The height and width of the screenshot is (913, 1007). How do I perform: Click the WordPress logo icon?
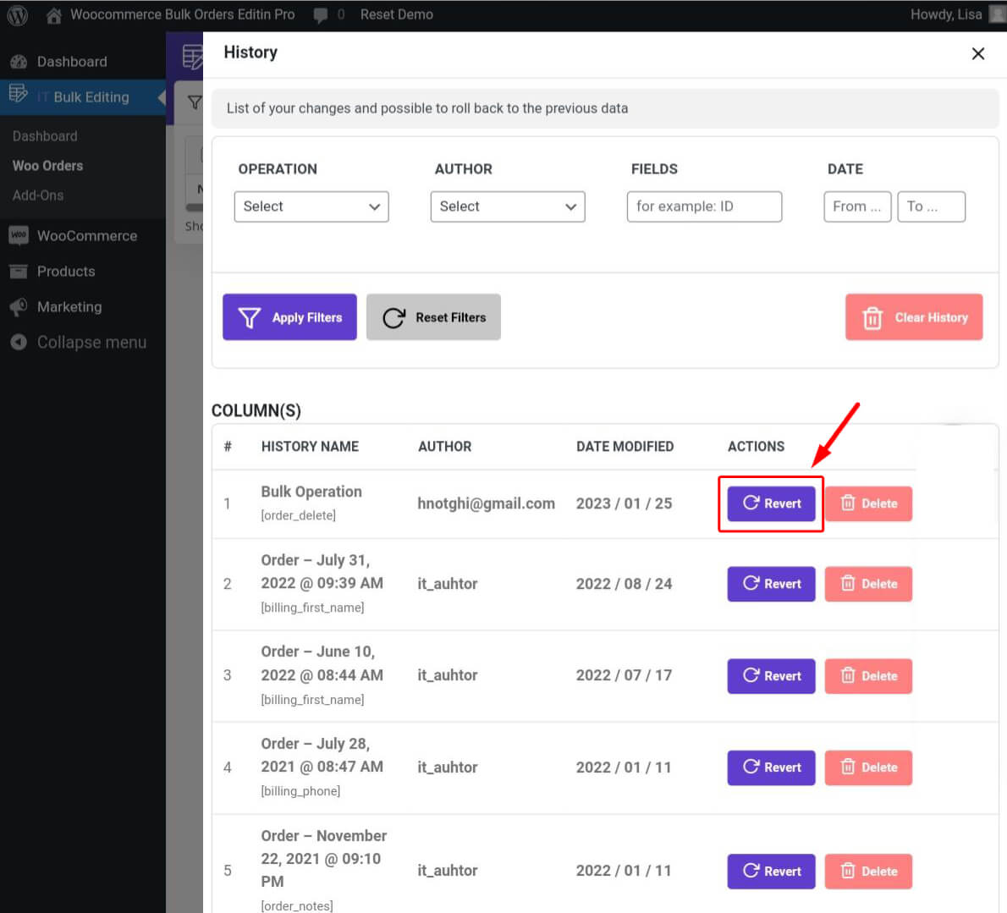pos(17,14)
